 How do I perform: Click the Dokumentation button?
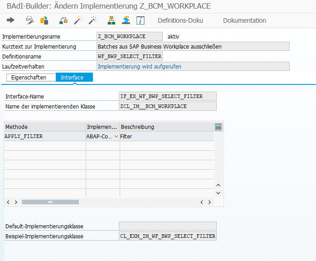[244, 20]
